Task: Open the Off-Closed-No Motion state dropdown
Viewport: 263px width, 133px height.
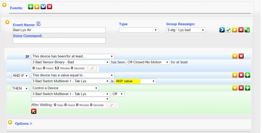Action: pos(148,62)
